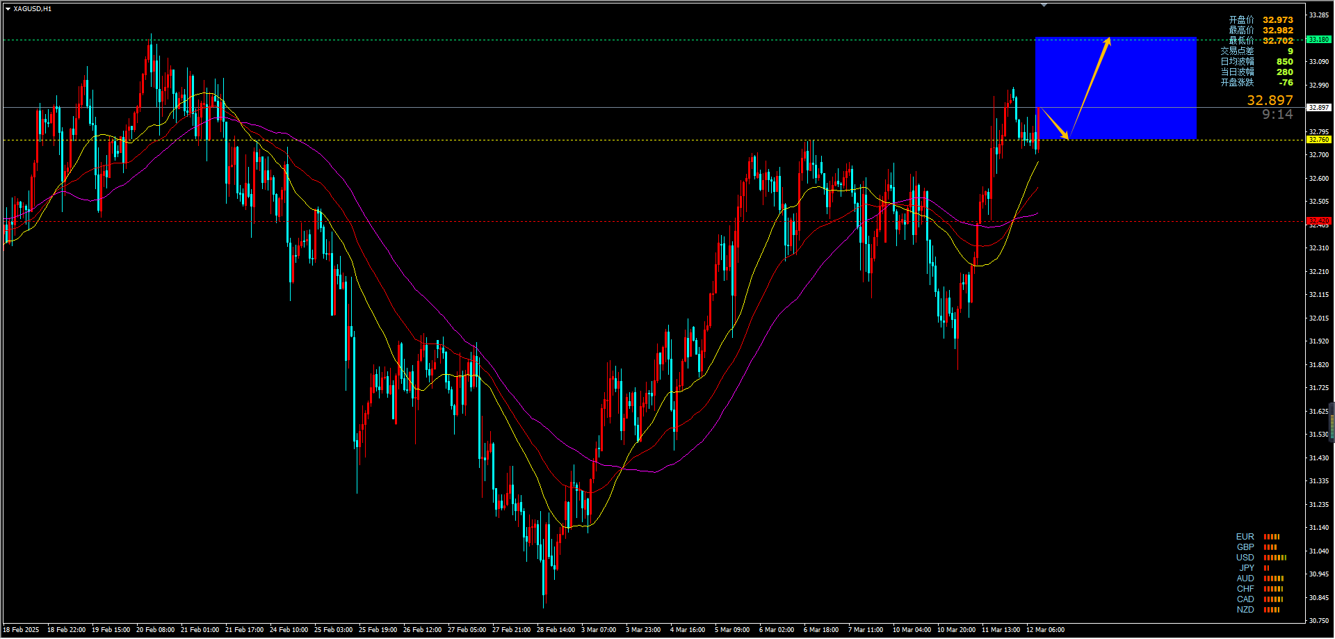Click the GBP currency strength bar
Image resolution: width=1335 pixels, height=639 pixels.
(x=1270, y=547)
